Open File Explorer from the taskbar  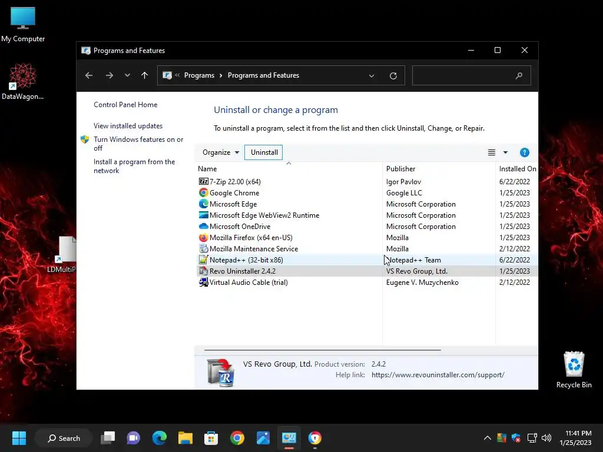pyautogui.click(x=185, y=438)
